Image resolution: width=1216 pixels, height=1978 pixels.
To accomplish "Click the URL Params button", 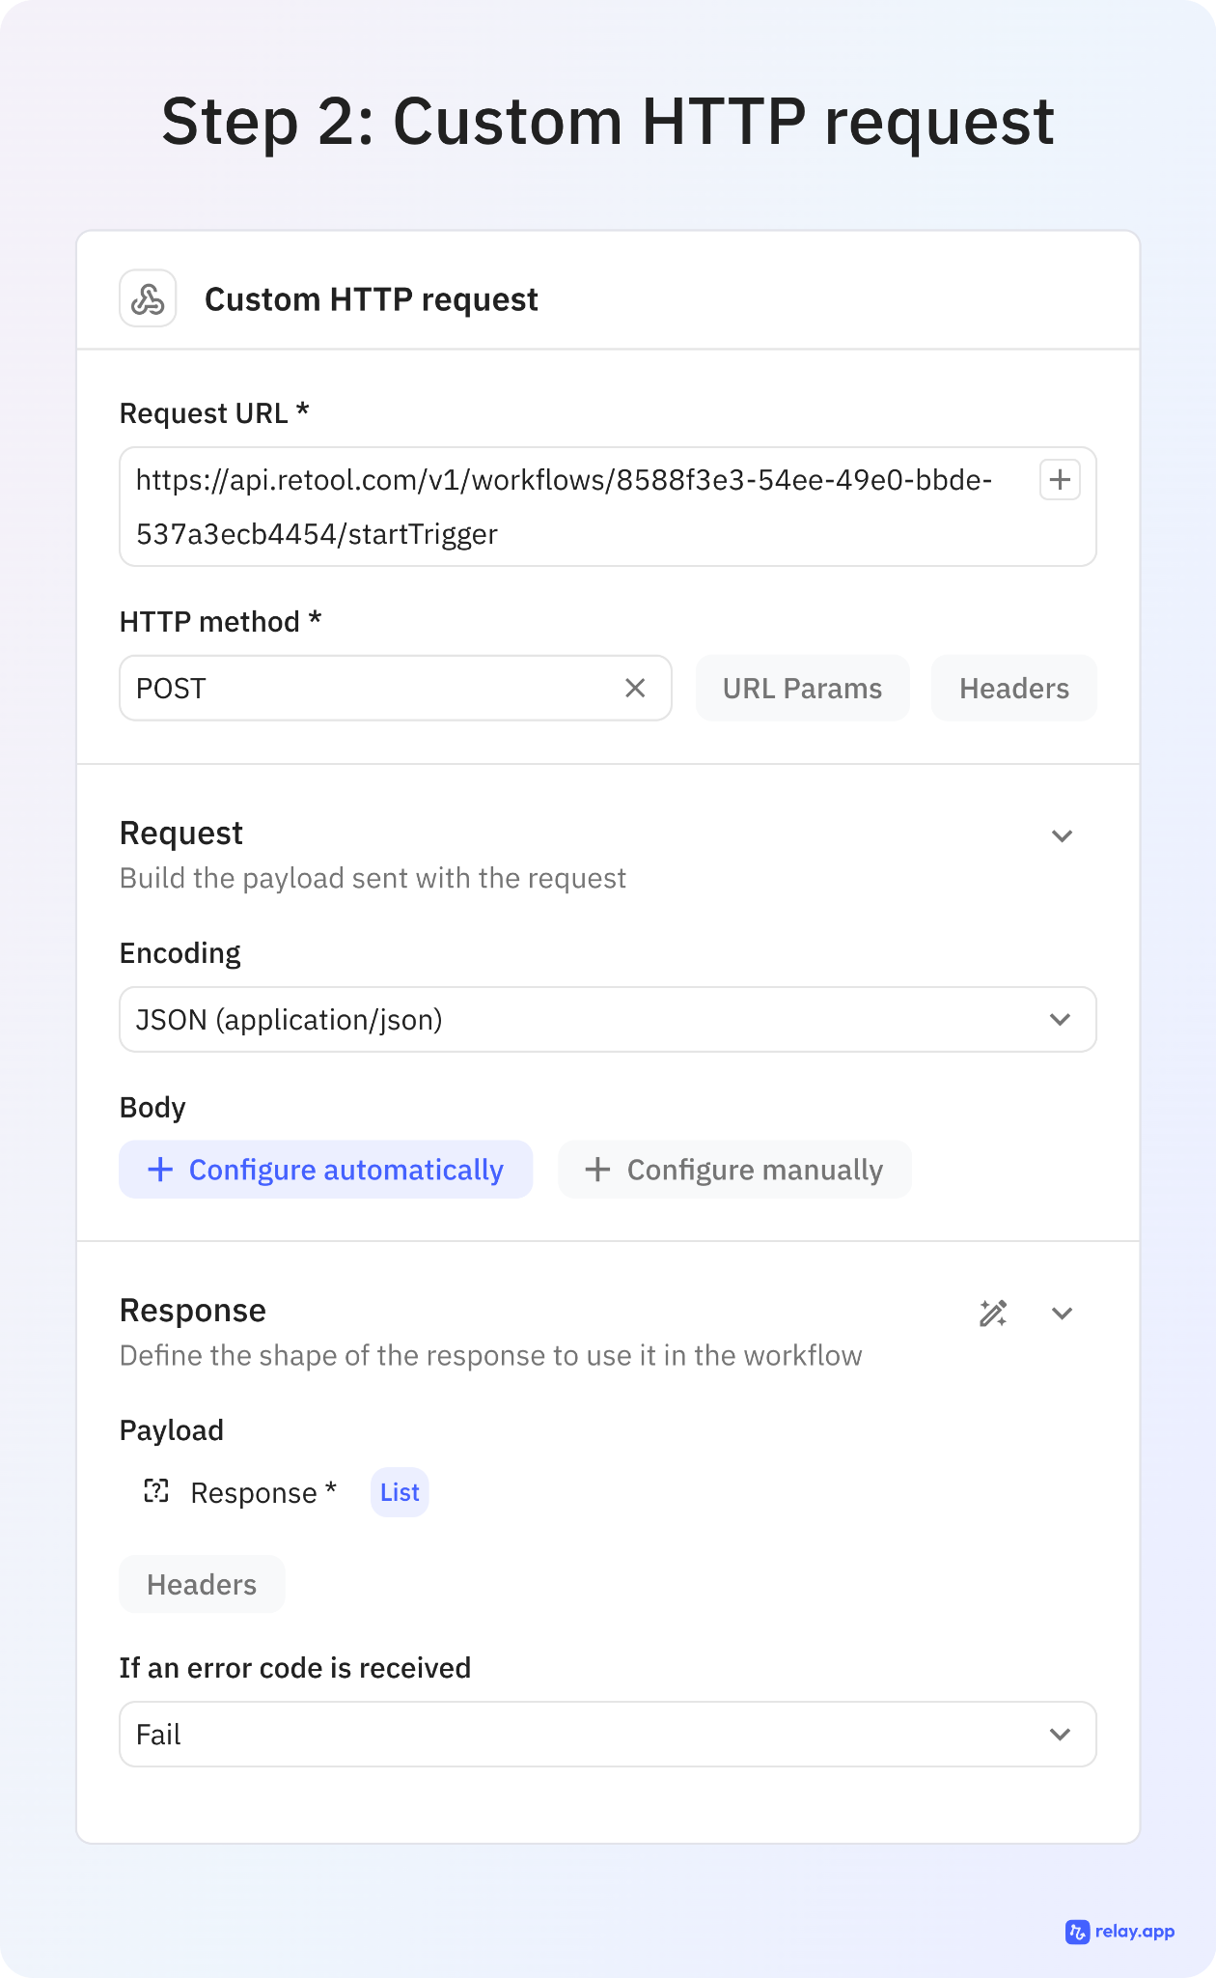I will point(802,689).
